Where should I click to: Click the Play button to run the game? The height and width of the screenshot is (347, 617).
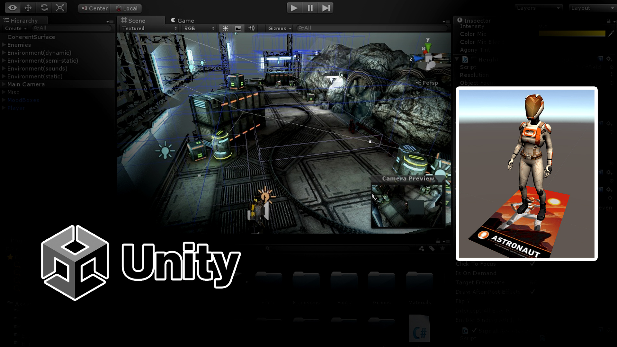pos(293,8)
